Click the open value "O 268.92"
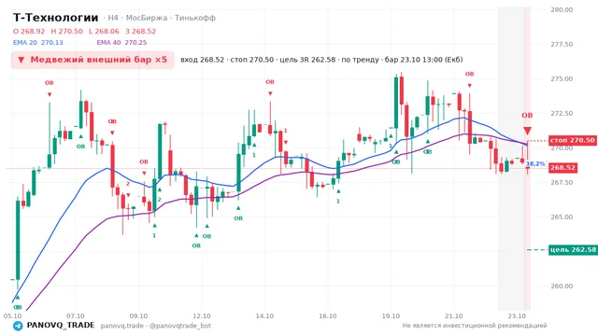The image size is (598, 336). coord(29,31)
